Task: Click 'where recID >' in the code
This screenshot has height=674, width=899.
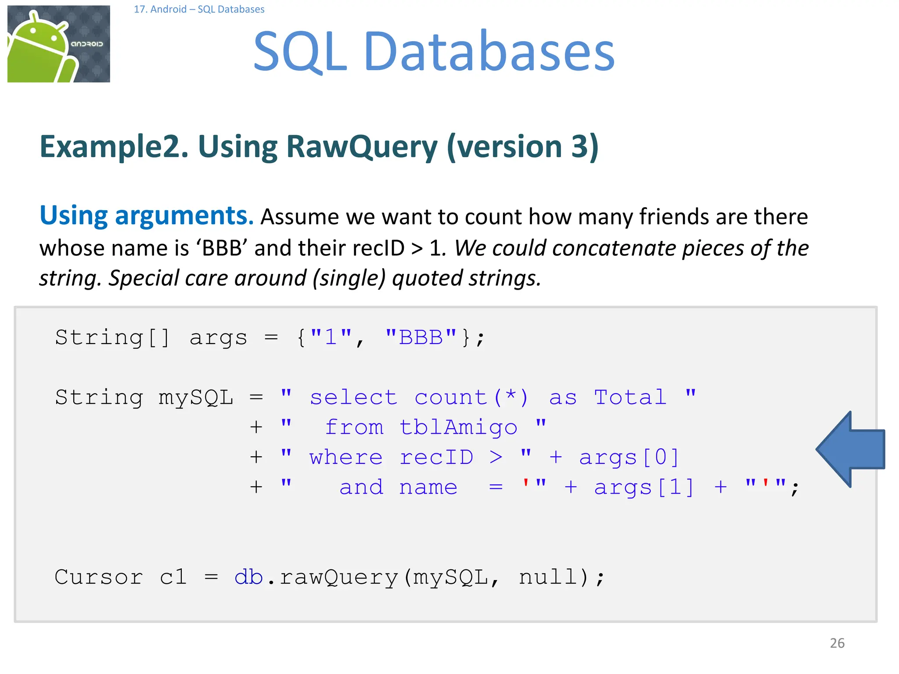Action: [x=406, y=457]
